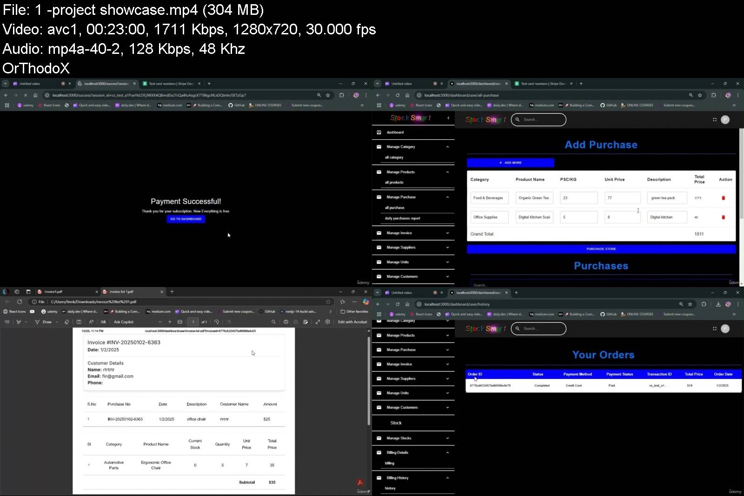The height and width of the screenshot is (496, 744).
Task: Click the Organic Green Tea product name field
Action: tap(534, 198)
